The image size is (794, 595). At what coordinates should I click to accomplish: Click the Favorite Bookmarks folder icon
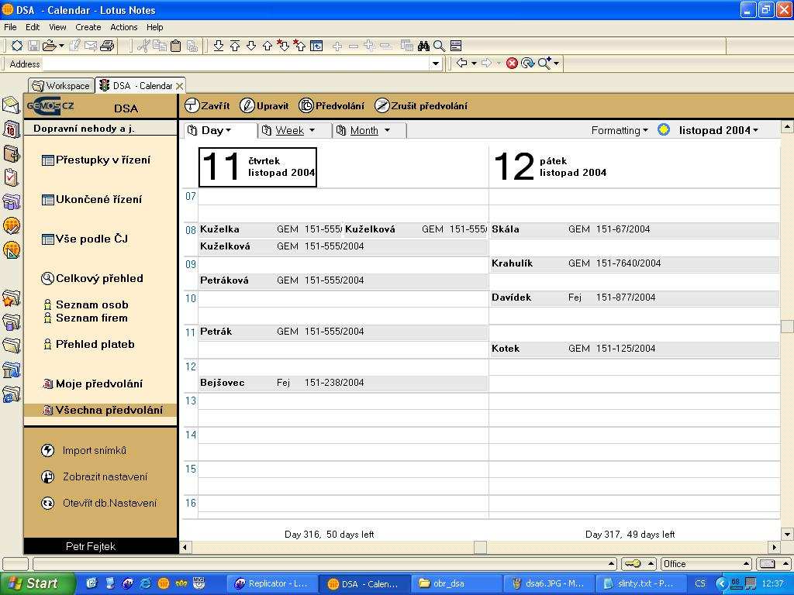coord(11,298)
